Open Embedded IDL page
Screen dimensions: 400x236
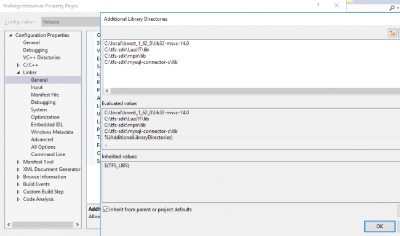(x=47, y=124)
